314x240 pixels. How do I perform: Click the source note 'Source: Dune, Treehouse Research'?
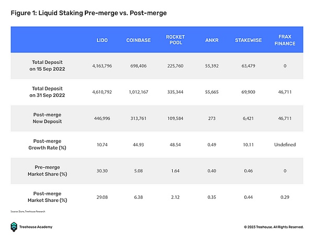point(28,211)
